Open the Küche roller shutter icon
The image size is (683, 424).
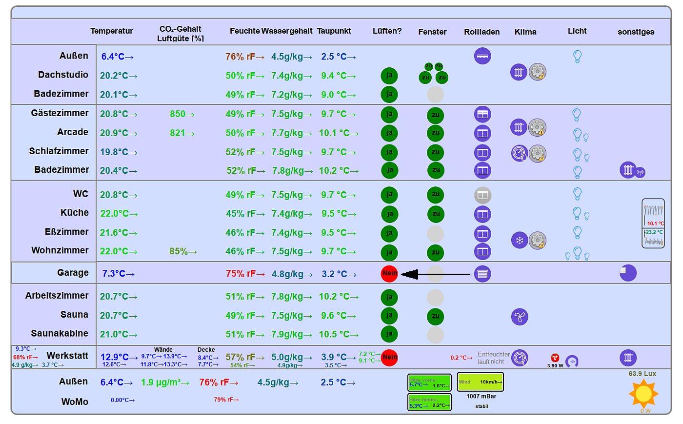pos(482,214)
